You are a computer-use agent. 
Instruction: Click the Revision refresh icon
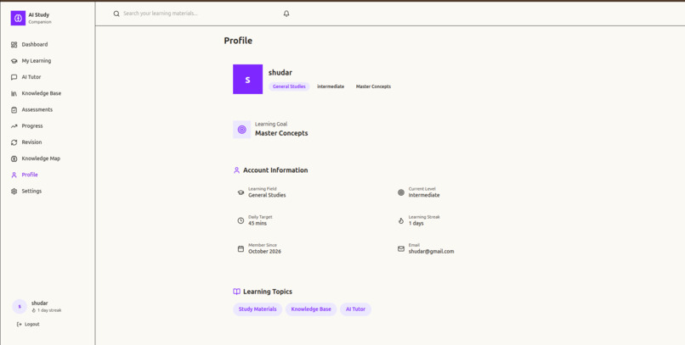coord(14,142)
